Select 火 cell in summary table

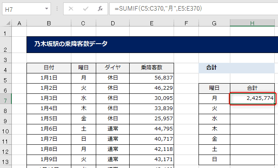(x=214, y=109)
